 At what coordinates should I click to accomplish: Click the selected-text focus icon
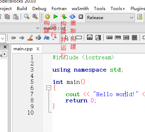pos(38,38)
